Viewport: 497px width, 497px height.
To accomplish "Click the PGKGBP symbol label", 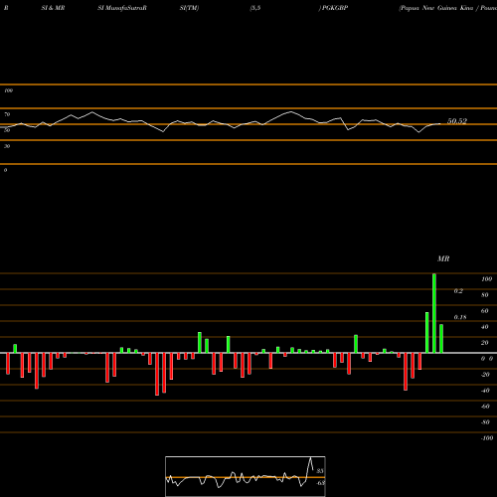I will coord(335,8).
